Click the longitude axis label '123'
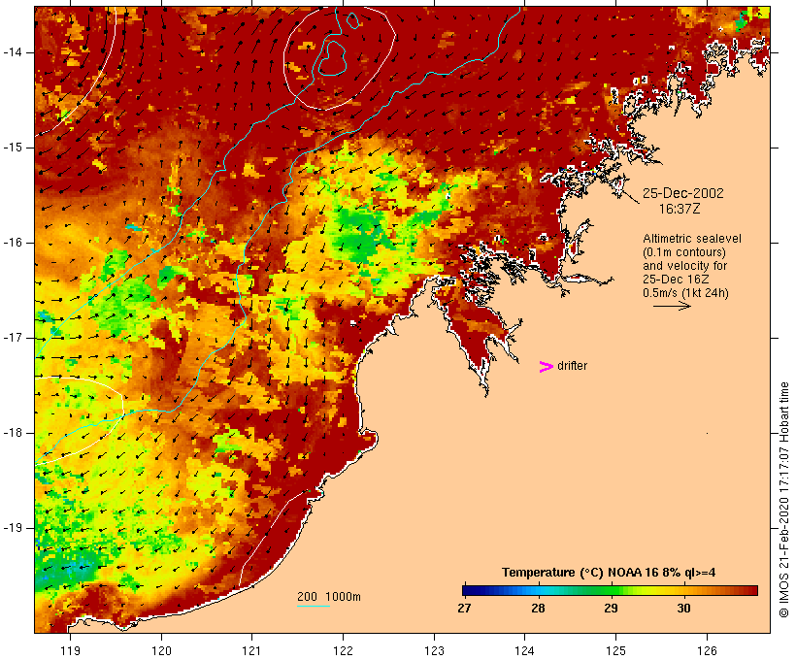Image resolution: width=796 pixels, height=660 pixels. 434,650
